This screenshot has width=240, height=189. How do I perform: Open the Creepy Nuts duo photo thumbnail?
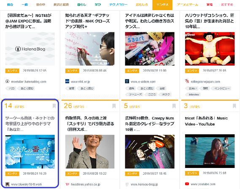click(x=150, y=152)
